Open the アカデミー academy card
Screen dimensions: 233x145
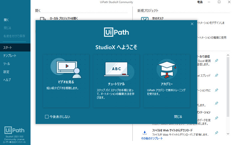click(166, 81)
